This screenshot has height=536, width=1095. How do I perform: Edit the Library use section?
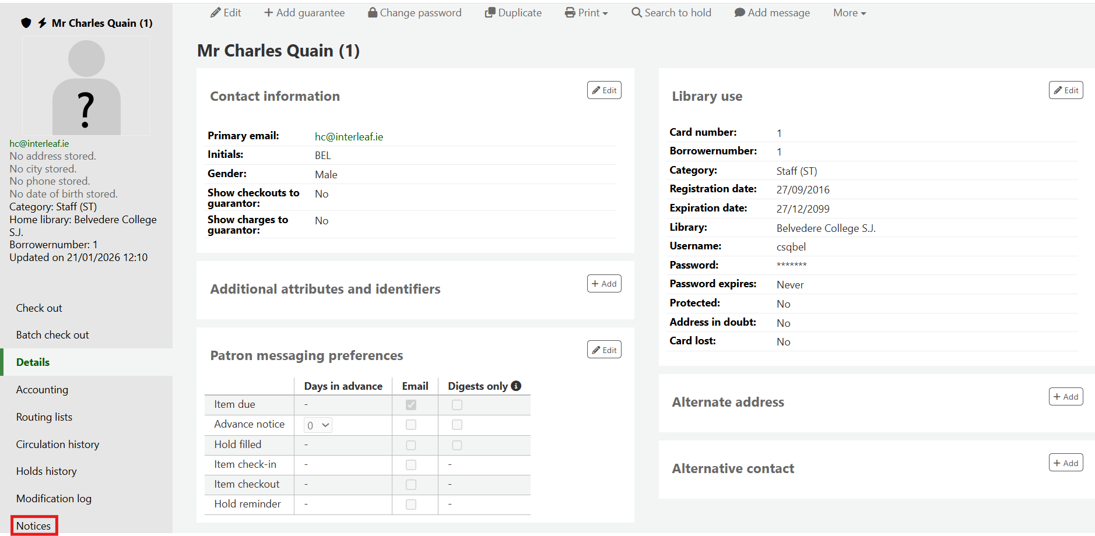point(1066,90)
